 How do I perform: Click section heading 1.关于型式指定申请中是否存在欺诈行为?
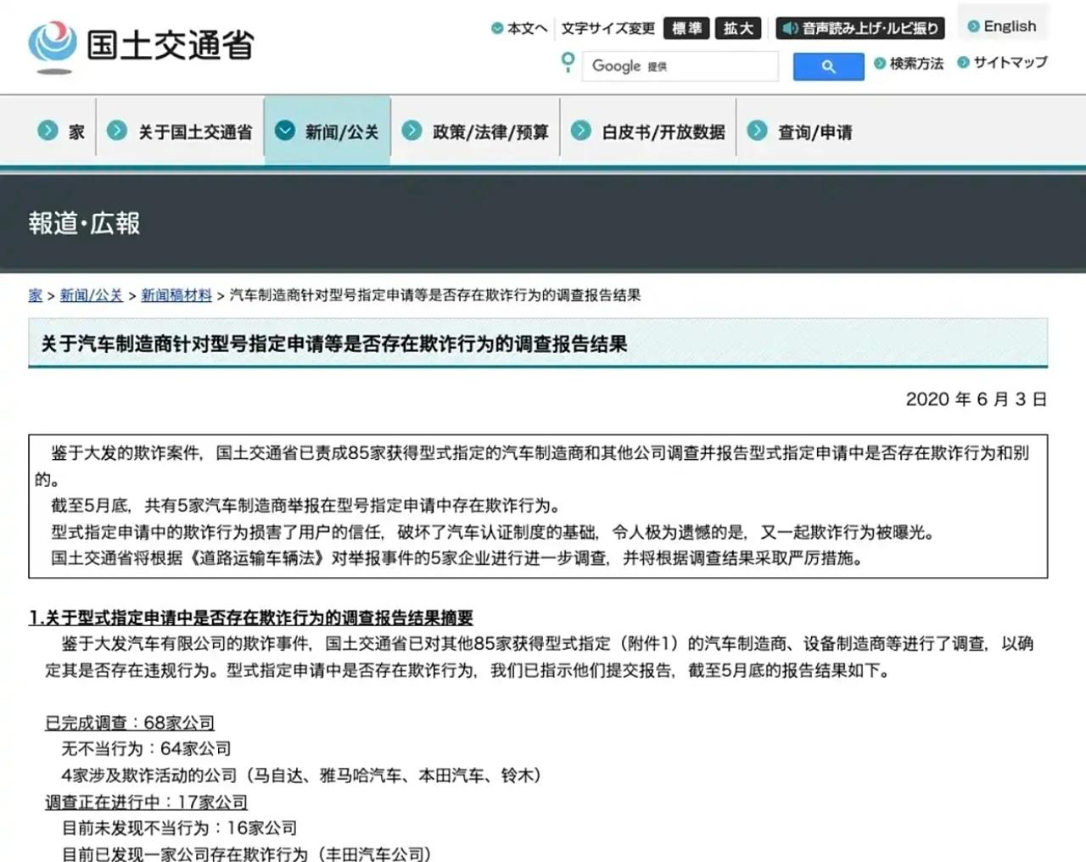[251, 618]
